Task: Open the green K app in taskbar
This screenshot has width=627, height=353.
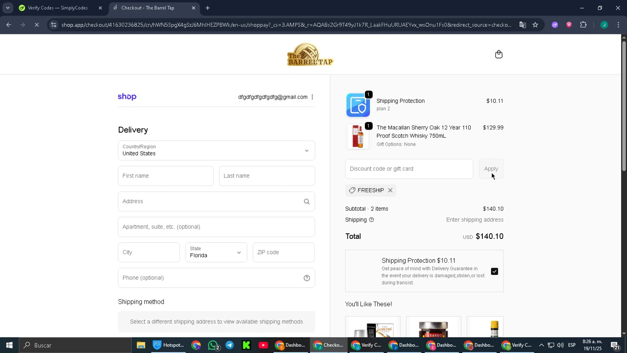Action: pos(246,345)
